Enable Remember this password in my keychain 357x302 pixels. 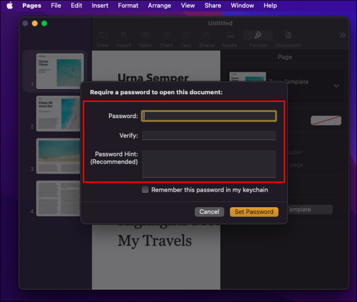(x=145, y=190)
